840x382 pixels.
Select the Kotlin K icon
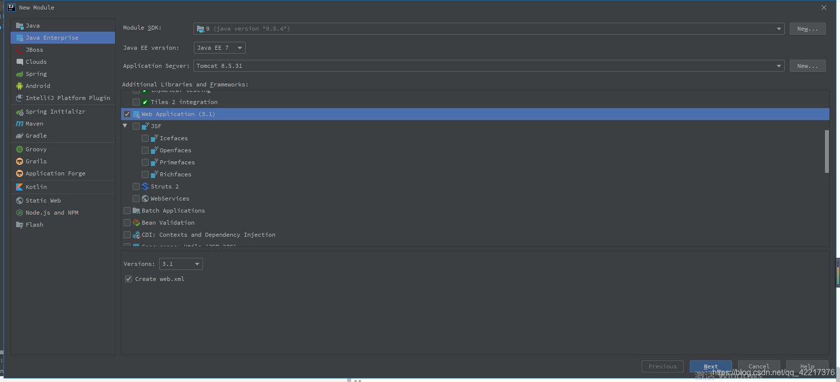click(x=20, y=187)
